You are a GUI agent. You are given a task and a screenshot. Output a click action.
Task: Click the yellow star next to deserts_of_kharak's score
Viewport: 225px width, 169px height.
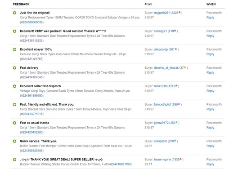point(185,67)
